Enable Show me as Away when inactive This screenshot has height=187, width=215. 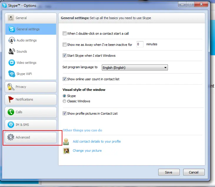tap(64, 45)
